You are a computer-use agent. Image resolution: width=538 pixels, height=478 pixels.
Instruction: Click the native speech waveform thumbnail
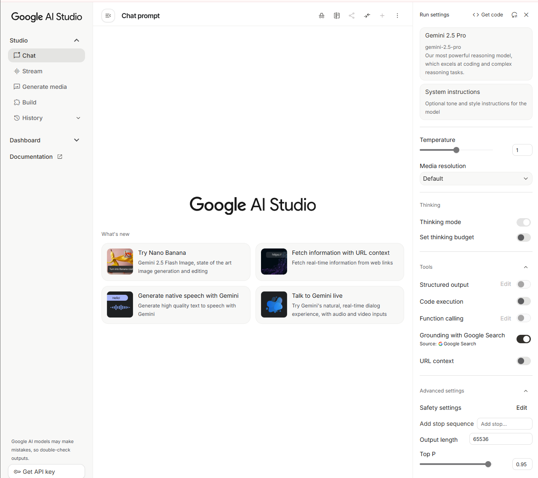tap(120, 304)
